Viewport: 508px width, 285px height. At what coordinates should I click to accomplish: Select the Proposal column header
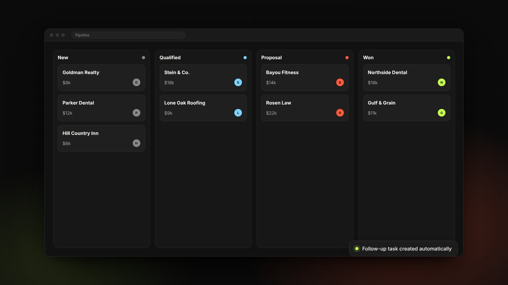click(271, 58)
